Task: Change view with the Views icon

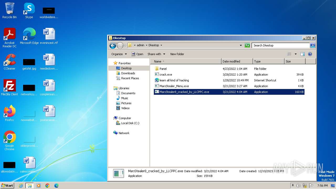Action: pyautogui.click(x=289, y=54)
